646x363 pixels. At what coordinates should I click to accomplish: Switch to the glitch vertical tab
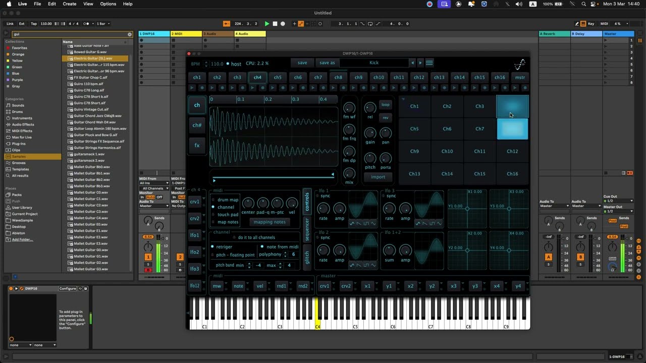[307, 257]
